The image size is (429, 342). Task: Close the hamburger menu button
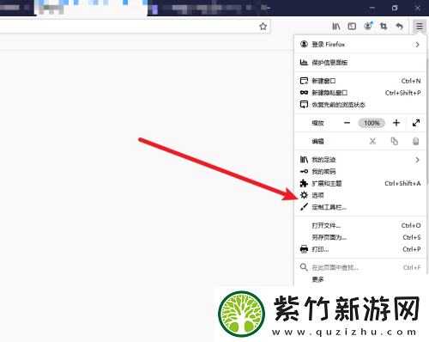pos(420,27)
